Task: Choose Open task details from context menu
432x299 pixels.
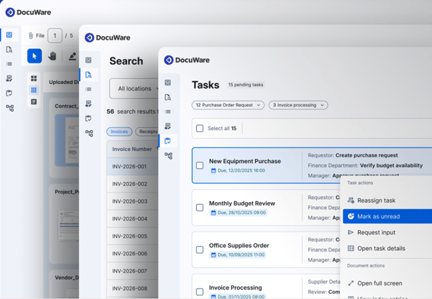Action: point(386,248)
